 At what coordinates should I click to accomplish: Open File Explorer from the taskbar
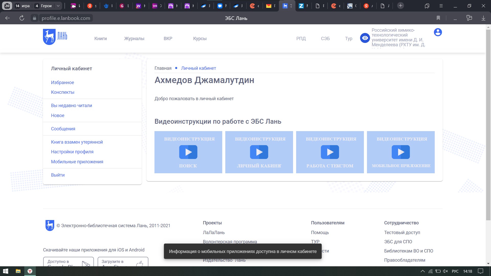click(18, 271)
